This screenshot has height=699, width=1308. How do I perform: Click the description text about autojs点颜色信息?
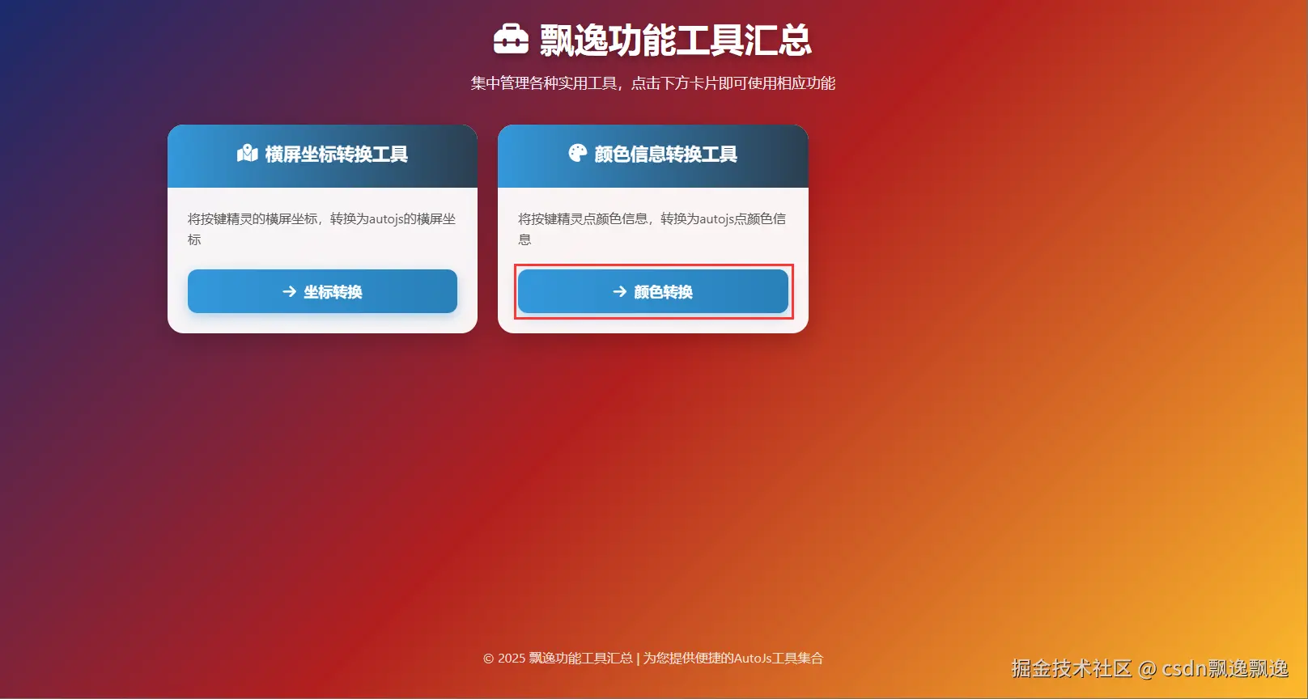point(652,229)
